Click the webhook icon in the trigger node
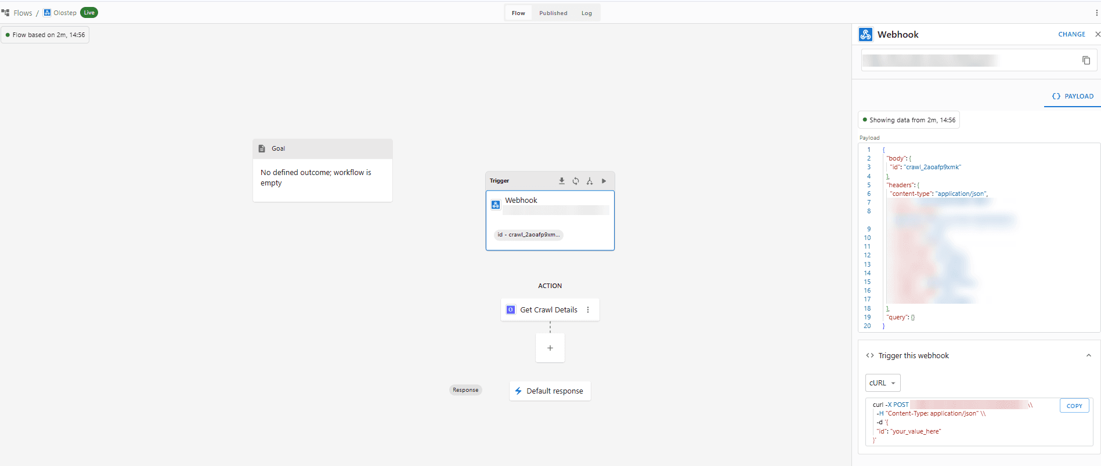Viewport: 1101px width, 466px height. point(496,204)
